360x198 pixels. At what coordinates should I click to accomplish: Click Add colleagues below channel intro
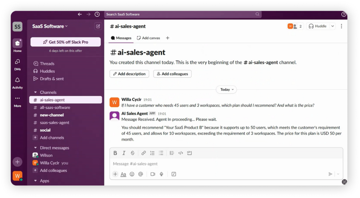tap(172, 74)
